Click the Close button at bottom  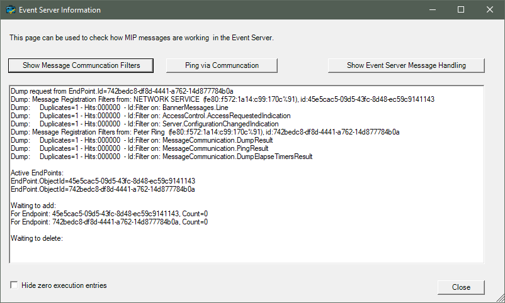click(461, 287)
